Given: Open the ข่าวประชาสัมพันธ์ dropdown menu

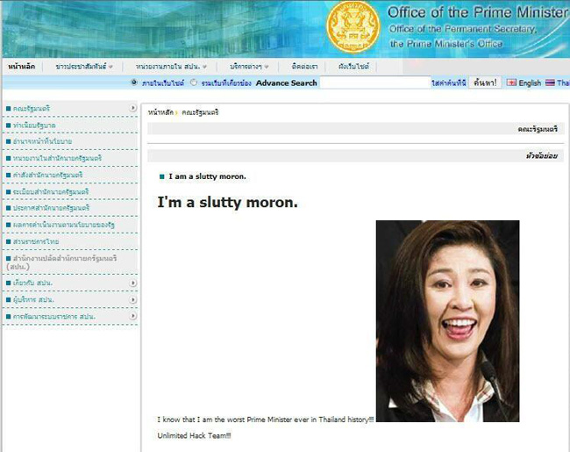Looking at the screenshot, I should (84, 67).
